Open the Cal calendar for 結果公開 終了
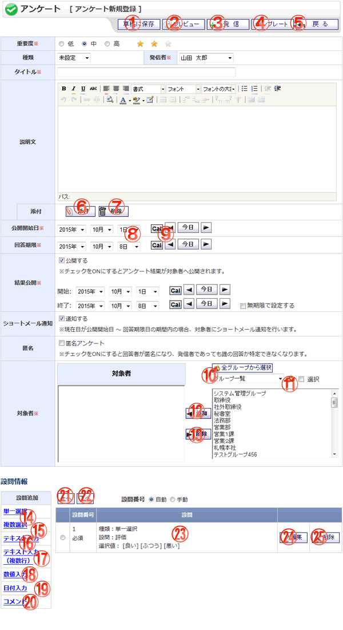 175,304
